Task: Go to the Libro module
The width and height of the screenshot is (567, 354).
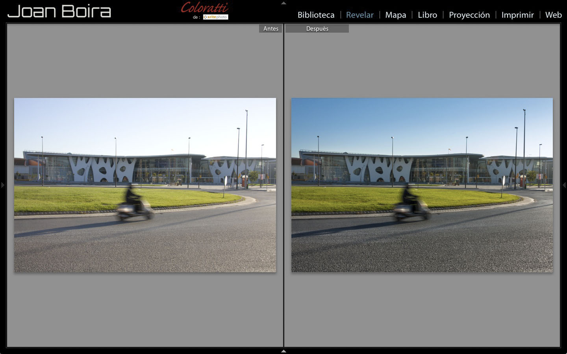Action: pyautogui.click(x=427, y=15)
